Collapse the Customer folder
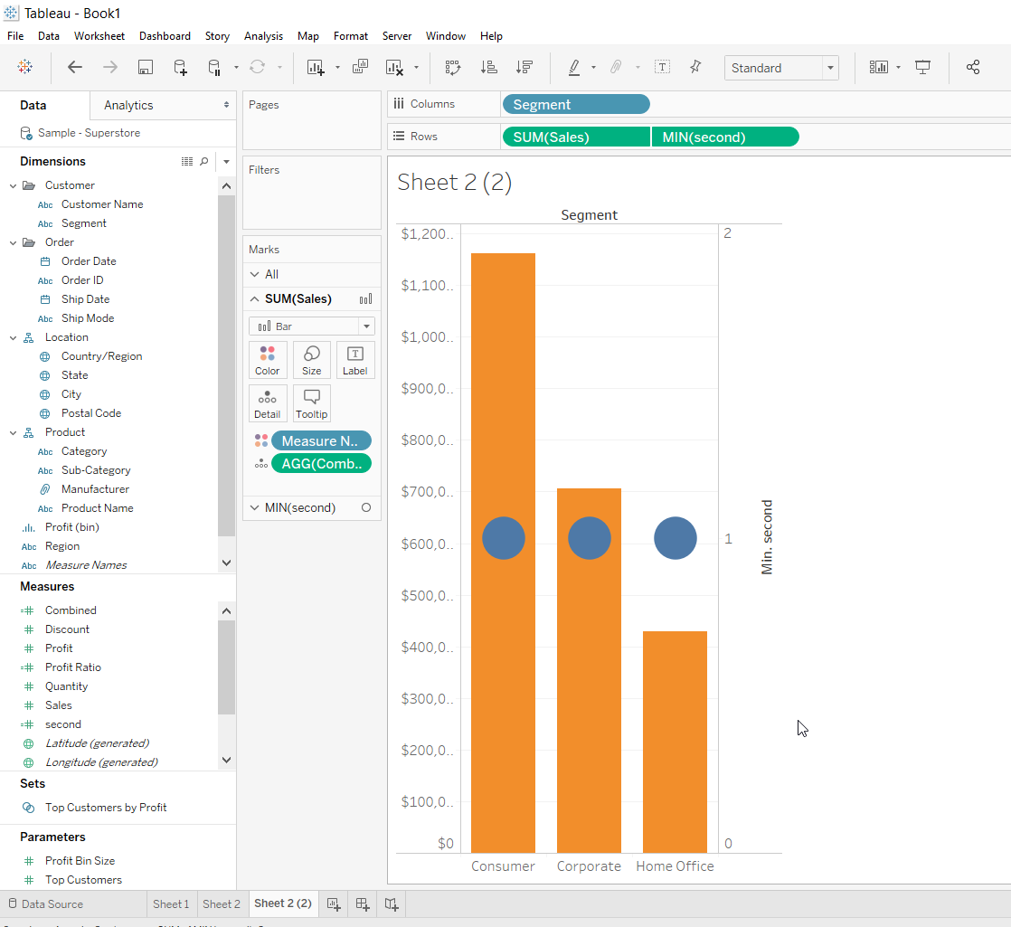The height and width of the screenshot is (927, 1011). pyautogui.click(x=13, y=185)
